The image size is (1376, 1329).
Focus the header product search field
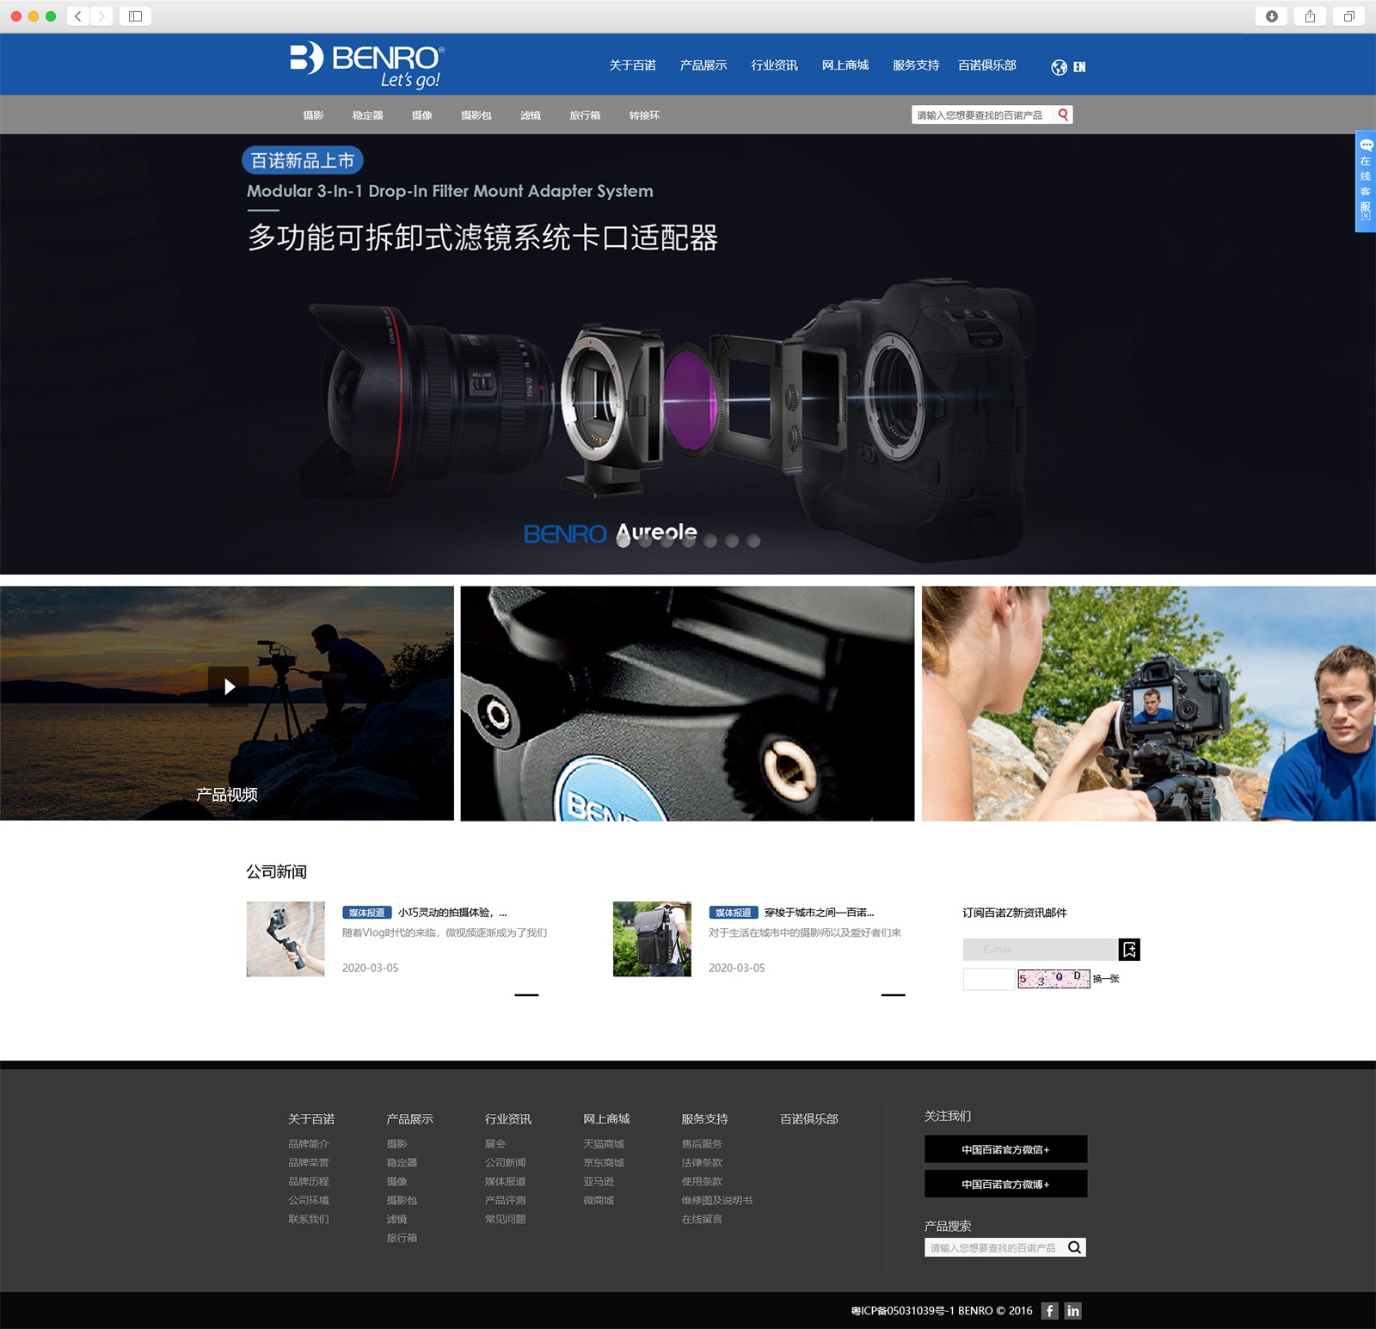[982, 114]
